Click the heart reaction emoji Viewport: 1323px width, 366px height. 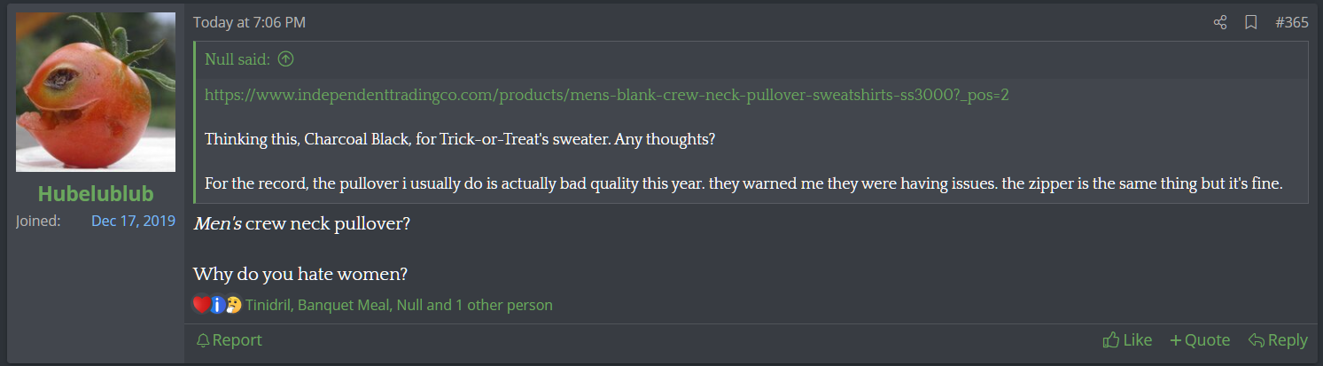pos(200,305)
